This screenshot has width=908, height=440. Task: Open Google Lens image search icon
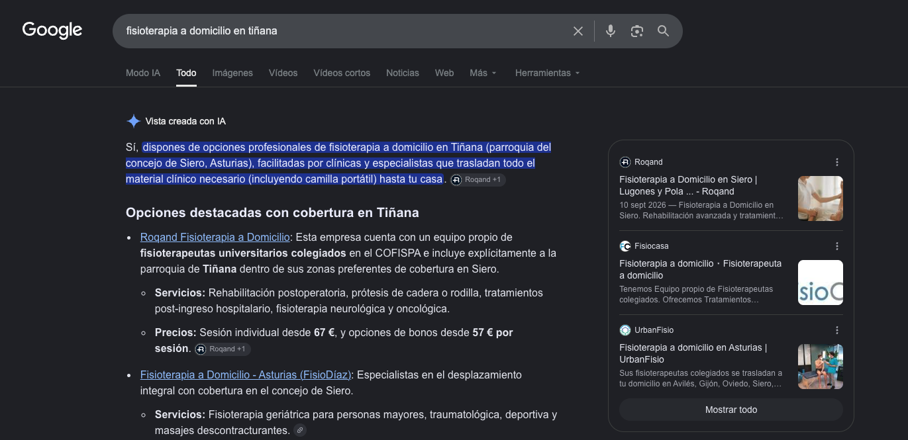637,31
